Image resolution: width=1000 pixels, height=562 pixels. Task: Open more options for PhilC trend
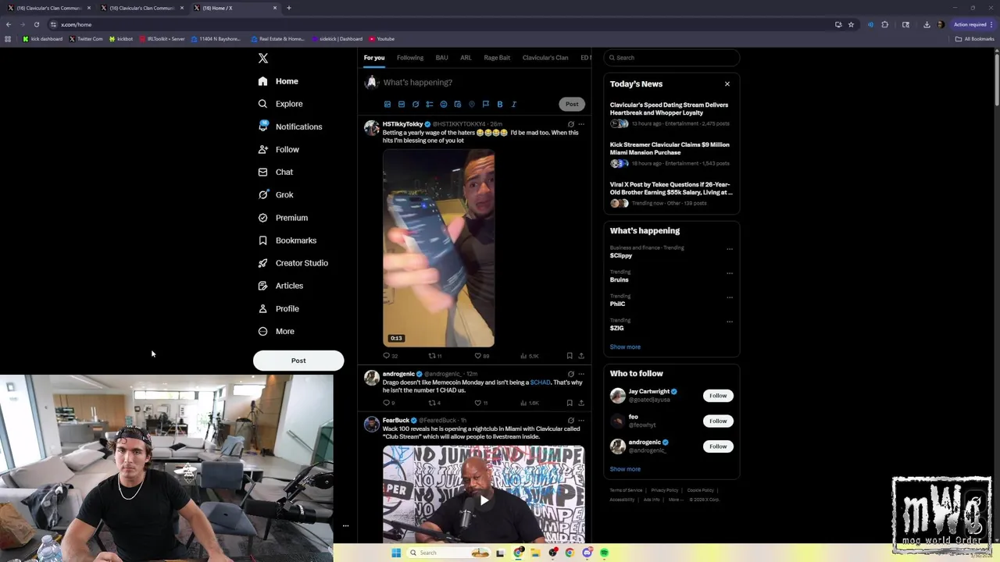pyautogui.click(x=730, y=297)
